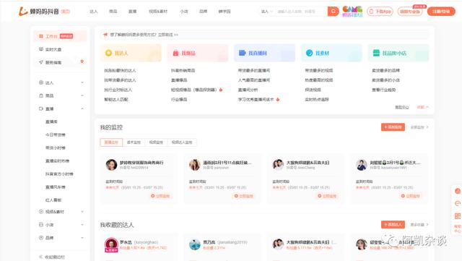Click the 下载App button

pyautogui.click(x=380, y=12)
